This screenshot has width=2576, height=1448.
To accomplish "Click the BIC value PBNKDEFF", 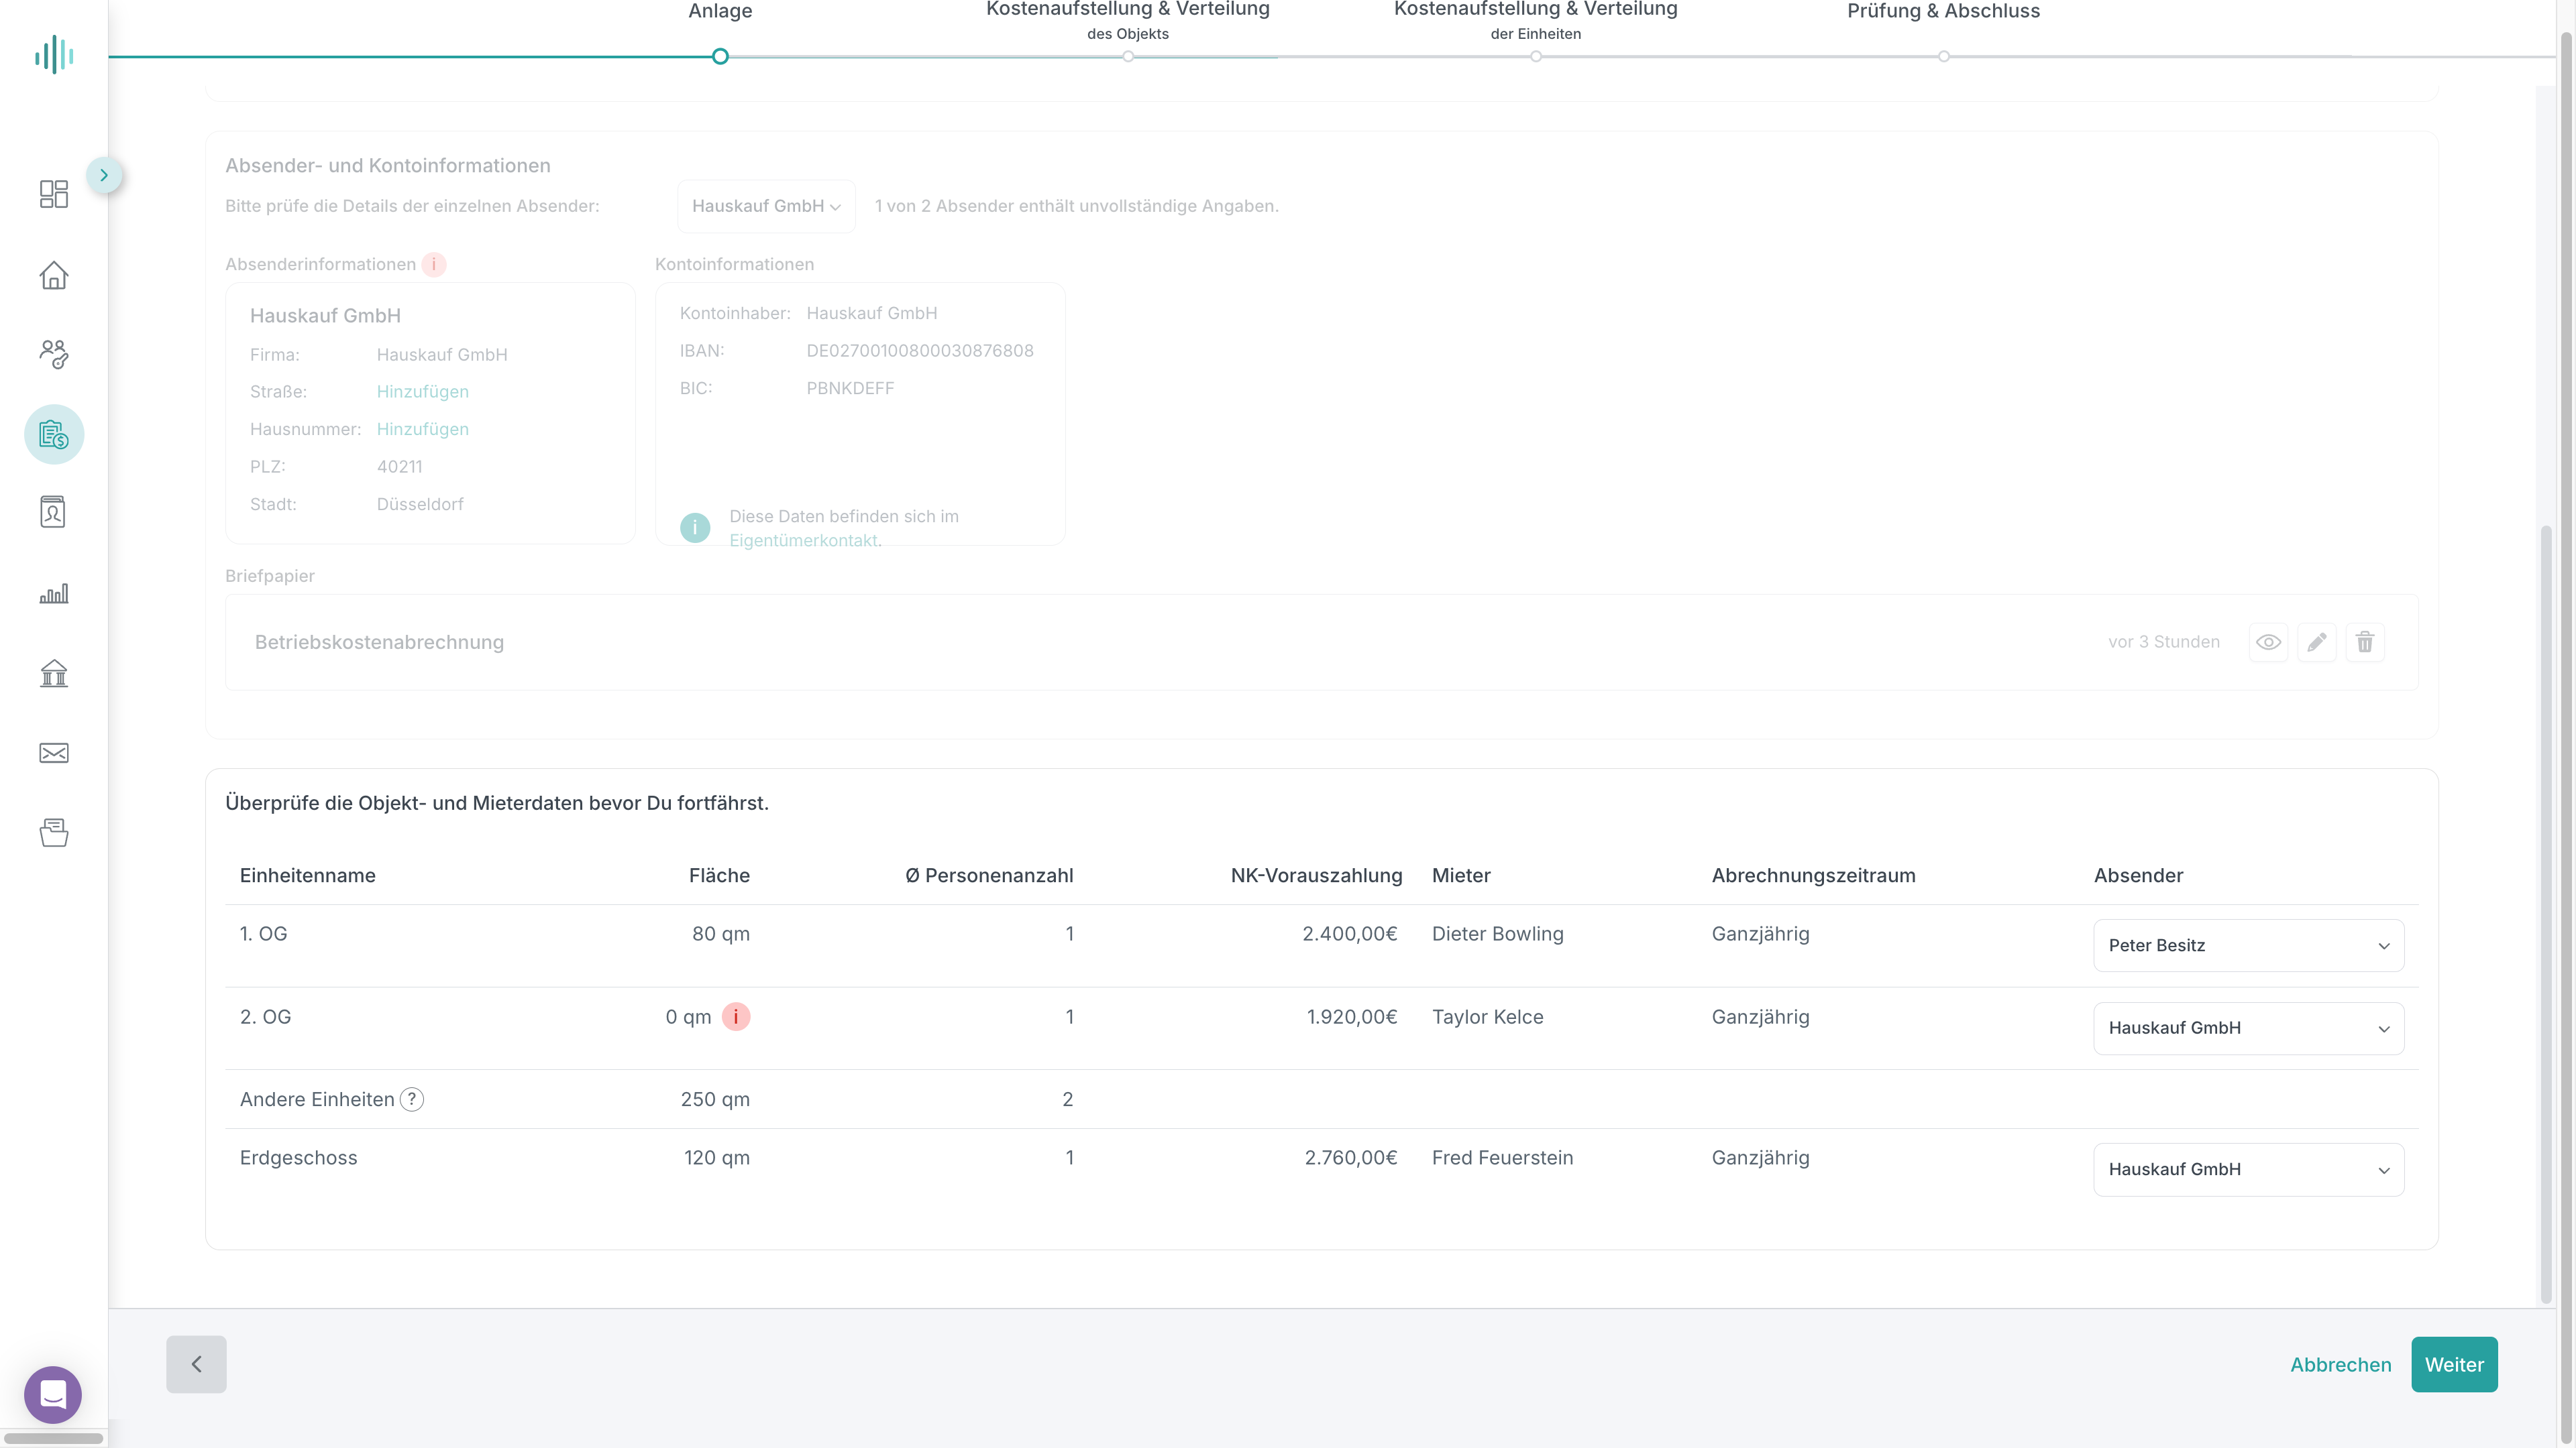I will click(x=850, y=387).
